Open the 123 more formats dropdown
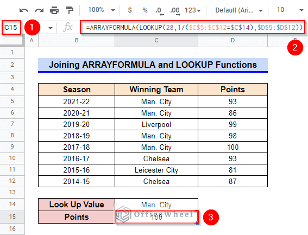Image resolution: width=308 pixels, height=235 pixels. 193,10
